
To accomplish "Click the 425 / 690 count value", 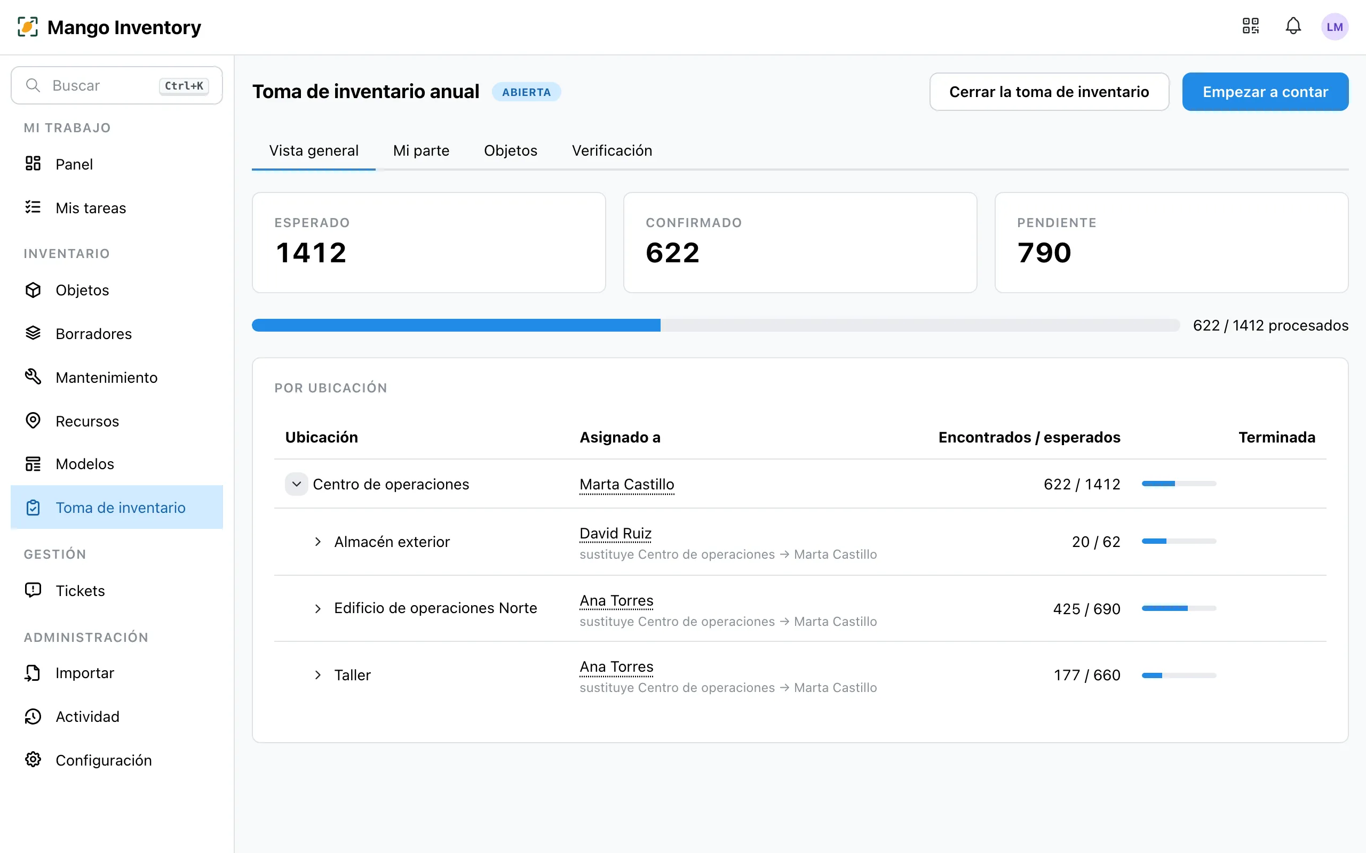I will pyautogui.click(x=1086, y=609).
